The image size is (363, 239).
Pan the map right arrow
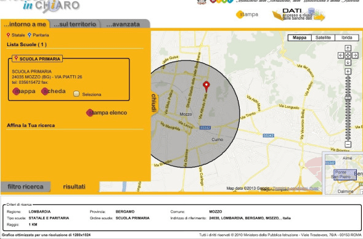[x=355, y=55]
